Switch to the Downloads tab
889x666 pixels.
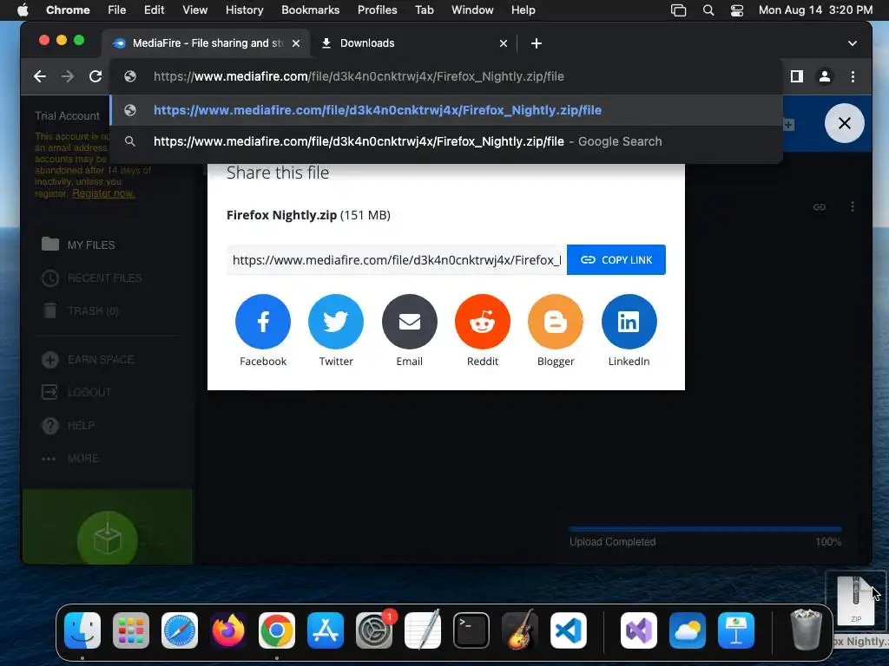414,43
